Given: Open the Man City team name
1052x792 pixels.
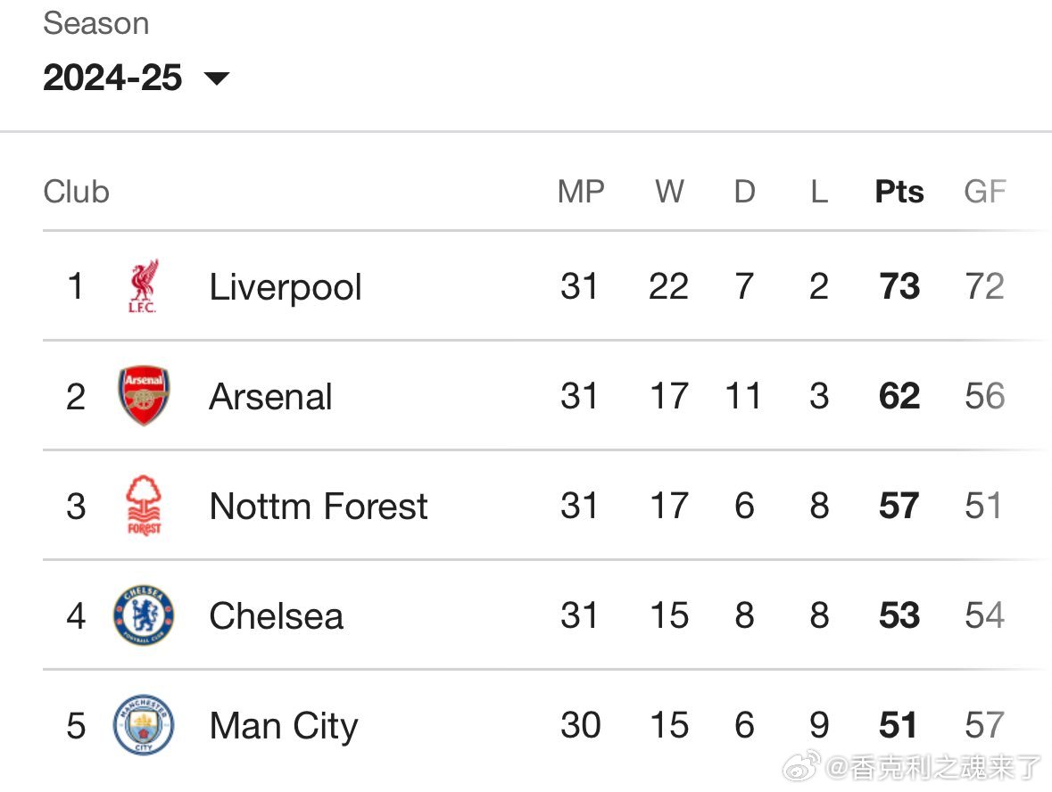Looking at the screenshot, I should click(x=284, y=726).
